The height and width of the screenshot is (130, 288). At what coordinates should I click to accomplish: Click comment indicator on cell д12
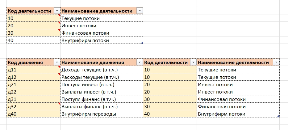point(59,75)
